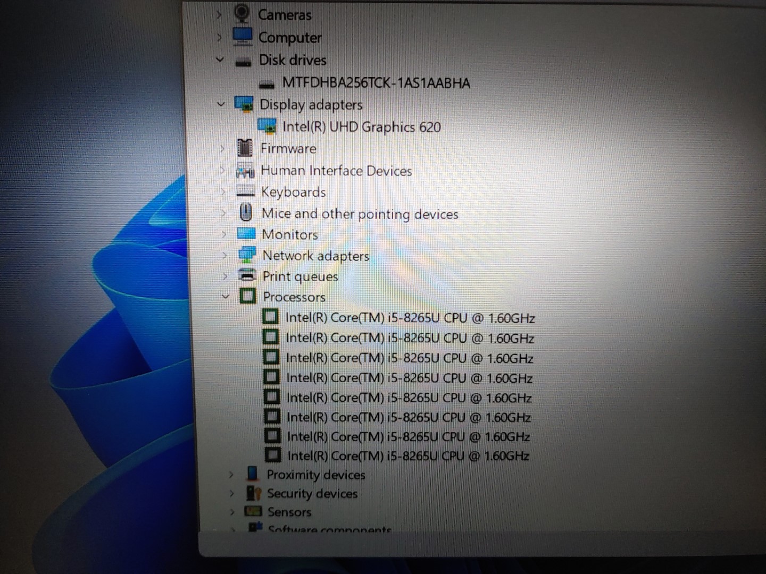
Task: Click the Security devices icon
Action: (x=253, y=493)
